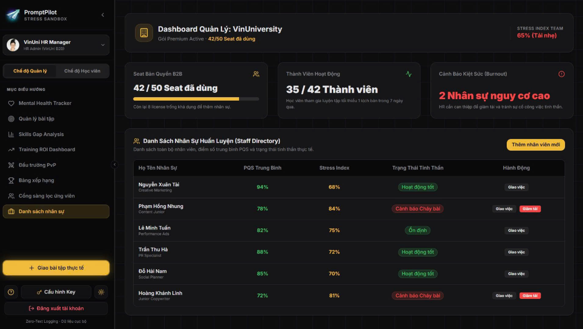Open Skills Gap Analysis
The height and width of the screenshot is (329, 583).
[56, 134]
